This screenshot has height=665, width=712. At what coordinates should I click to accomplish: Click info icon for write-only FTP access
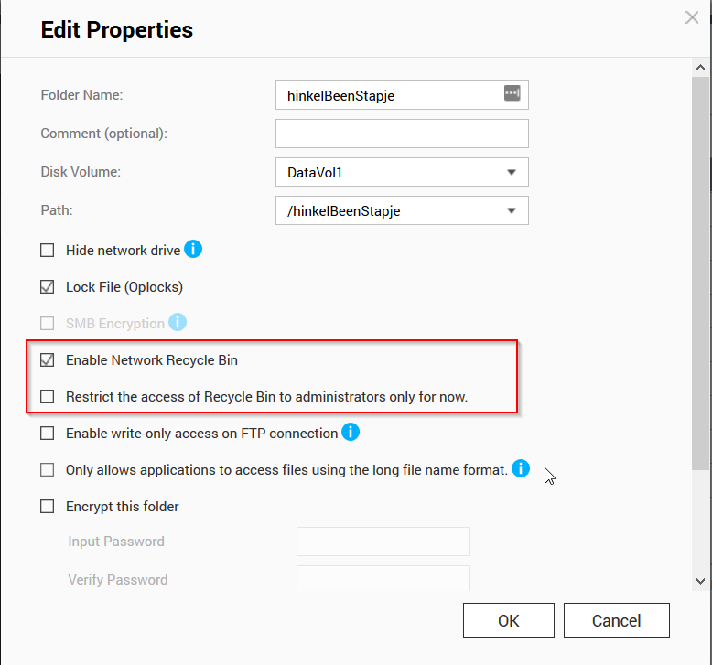point(350,432)
